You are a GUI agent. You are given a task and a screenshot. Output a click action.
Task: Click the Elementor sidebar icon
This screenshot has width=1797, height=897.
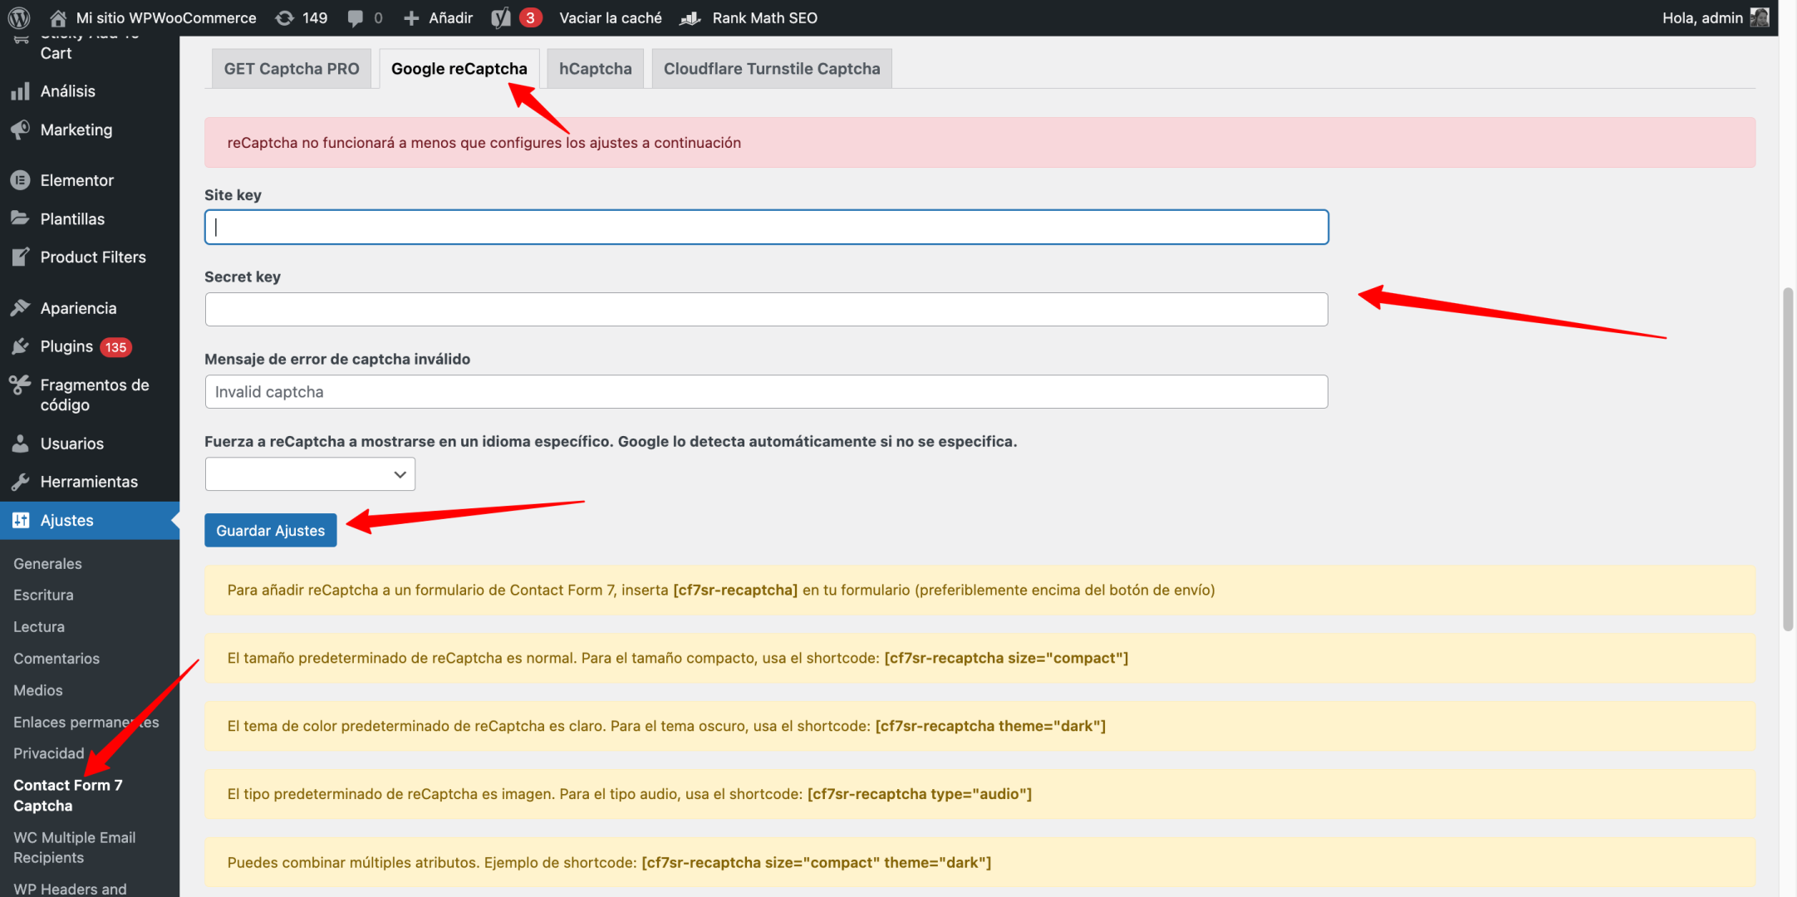point(20,180)
